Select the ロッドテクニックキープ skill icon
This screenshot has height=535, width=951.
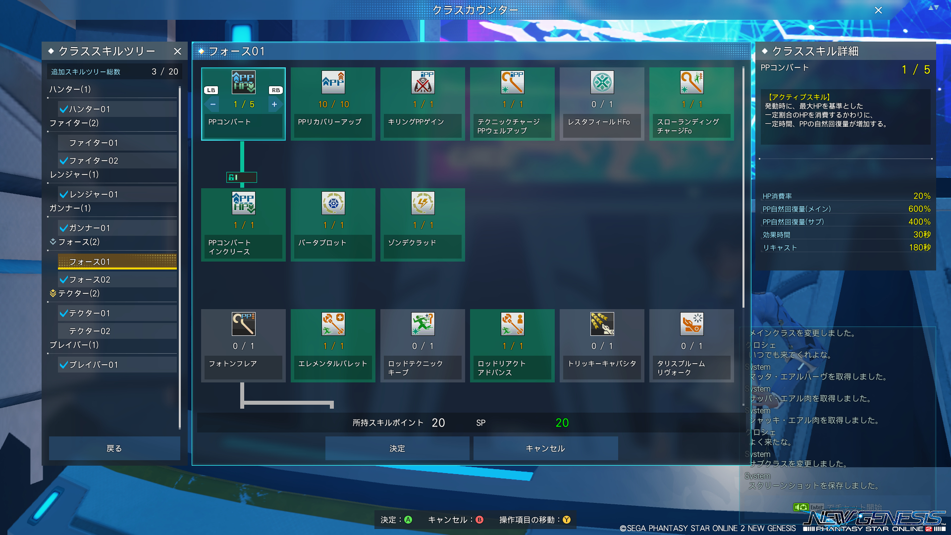(423, 324)
